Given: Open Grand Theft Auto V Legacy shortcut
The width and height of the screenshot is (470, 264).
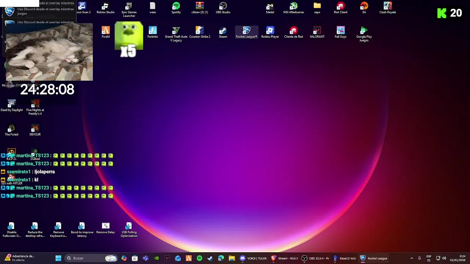Looking at the screenshot, I should point(176,34).
